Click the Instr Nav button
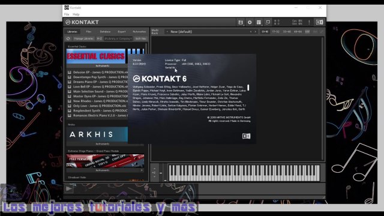 click(140, 38)
